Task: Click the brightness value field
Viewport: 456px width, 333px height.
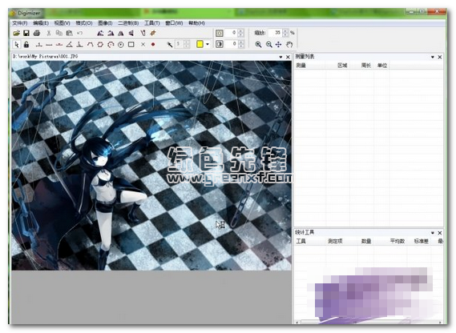Action: pos(231,33)
